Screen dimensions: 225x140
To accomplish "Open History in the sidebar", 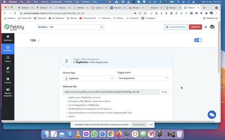I will coord(8,59).
